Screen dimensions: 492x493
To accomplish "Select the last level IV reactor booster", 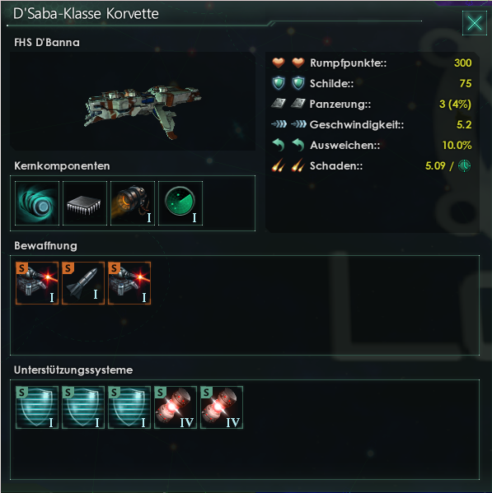I will (x=222, y=407).
